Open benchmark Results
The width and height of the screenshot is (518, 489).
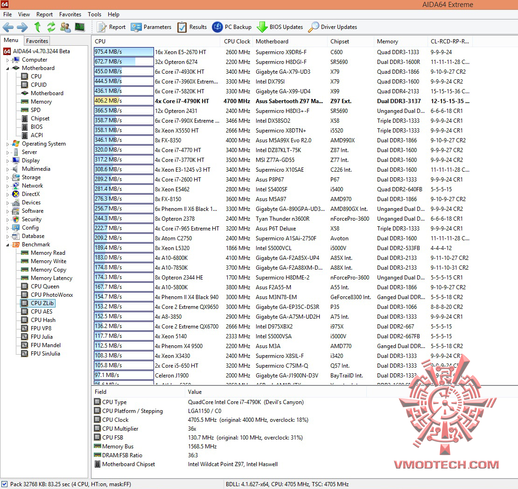[192, 27]
